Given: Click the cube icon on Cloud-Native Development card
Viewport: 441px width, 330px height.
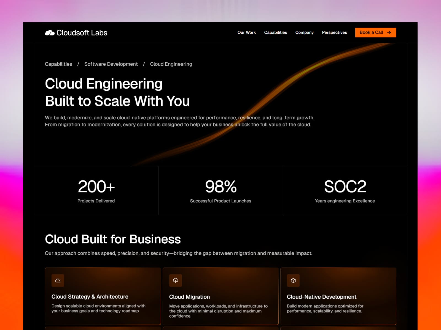Looking at the screenshot, I should tap(293, 280).
